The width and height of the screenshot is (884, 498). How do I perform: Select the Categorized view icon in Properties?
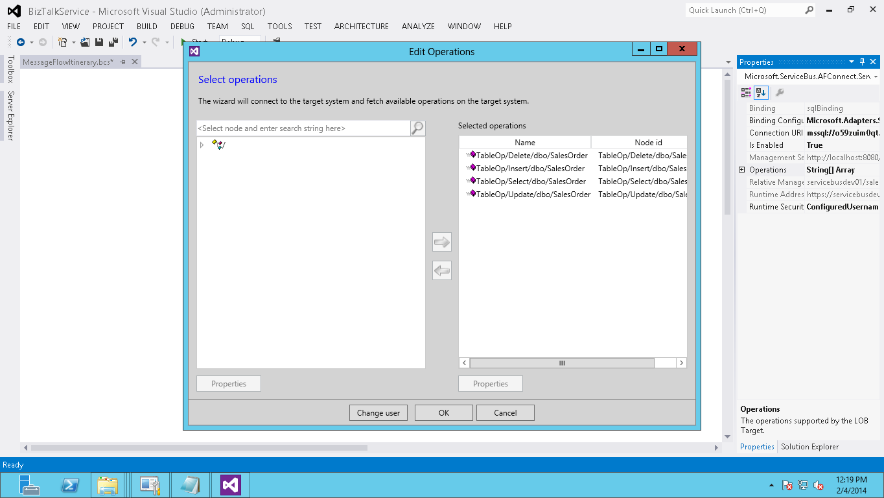click(x=746, y=93)
